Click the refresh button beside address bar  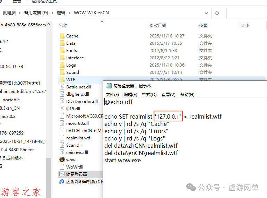click(x=217, y=13)
